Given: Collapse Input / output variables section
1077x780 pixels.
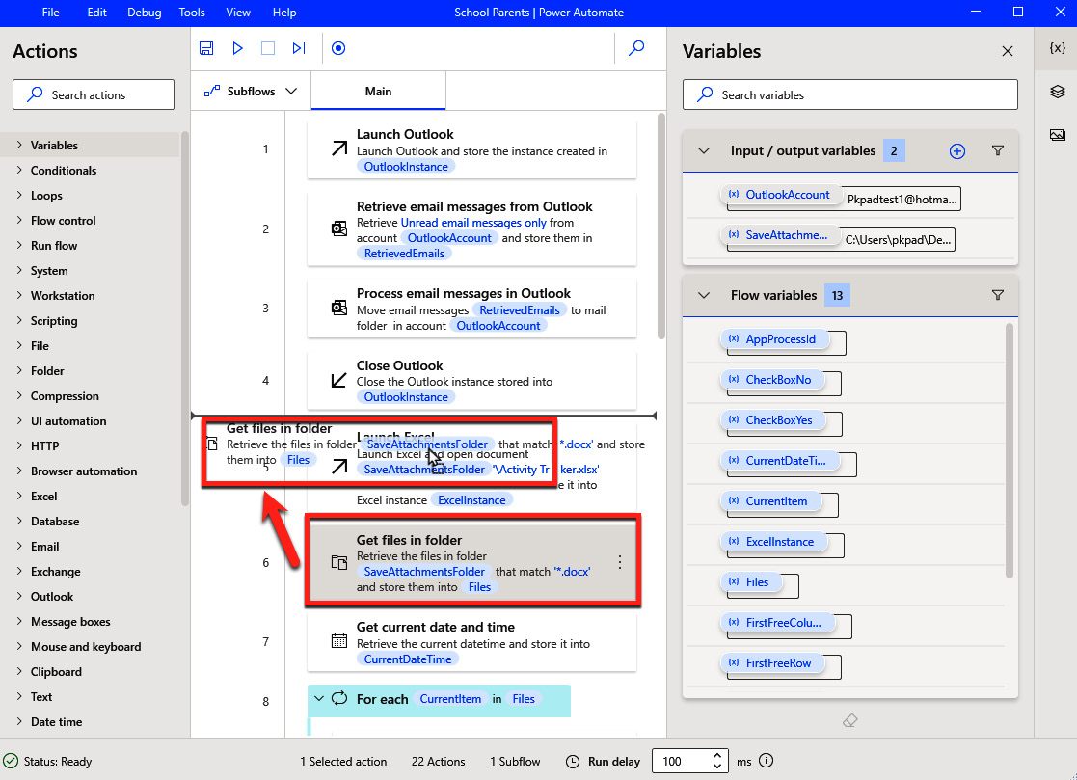Looking at the screenshot, I should (703, 151).
